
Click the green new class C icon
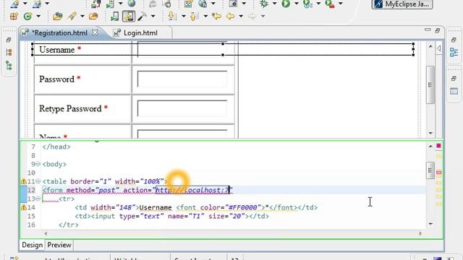click(x=27, y=16)
